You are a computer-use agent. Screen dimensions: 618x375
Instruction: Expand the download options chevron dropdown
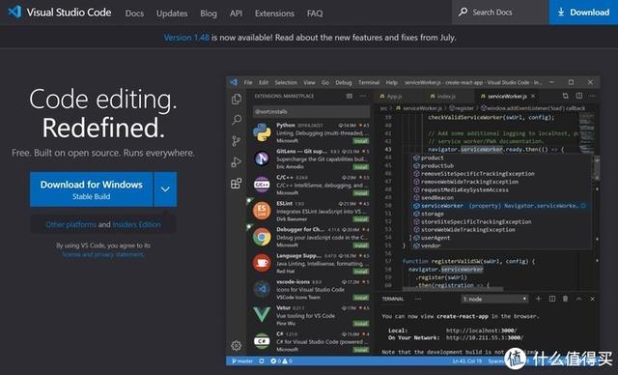165,189
